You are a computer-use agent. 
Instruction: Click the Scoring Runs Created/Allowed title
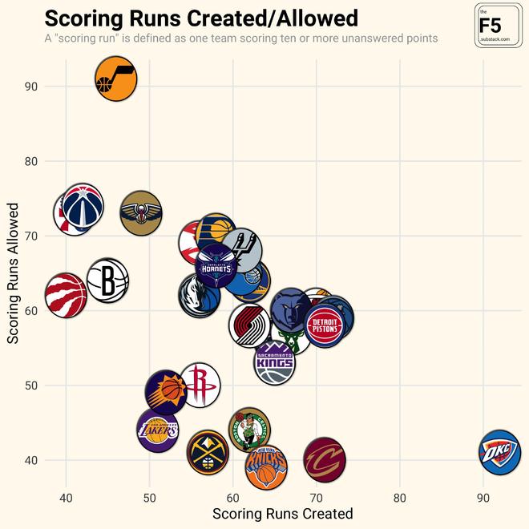click(201, 18)
